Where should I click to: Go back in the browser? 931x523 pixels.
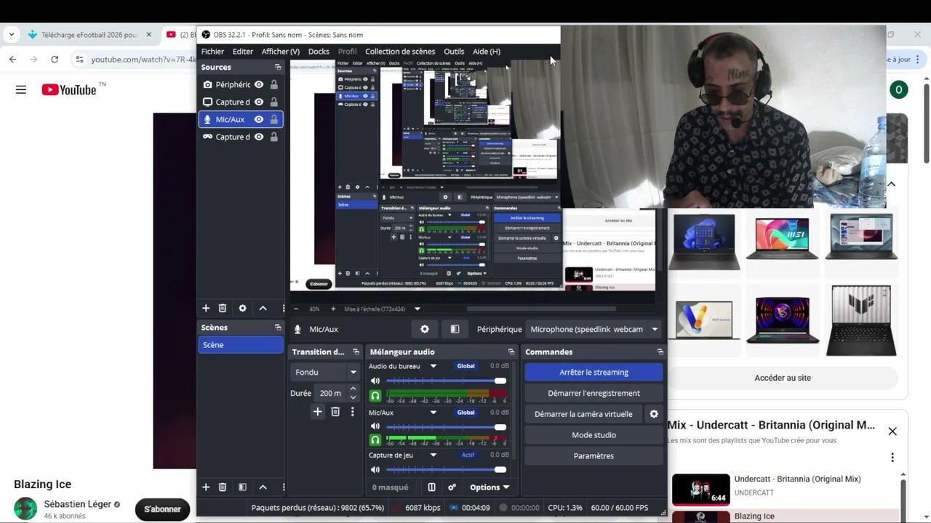click(x=13, y=60)
